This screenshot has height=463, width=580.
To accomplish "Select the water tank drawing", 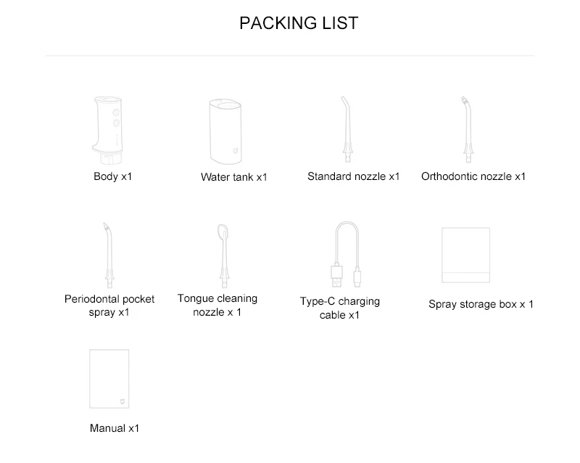I will tap(225, 131).
